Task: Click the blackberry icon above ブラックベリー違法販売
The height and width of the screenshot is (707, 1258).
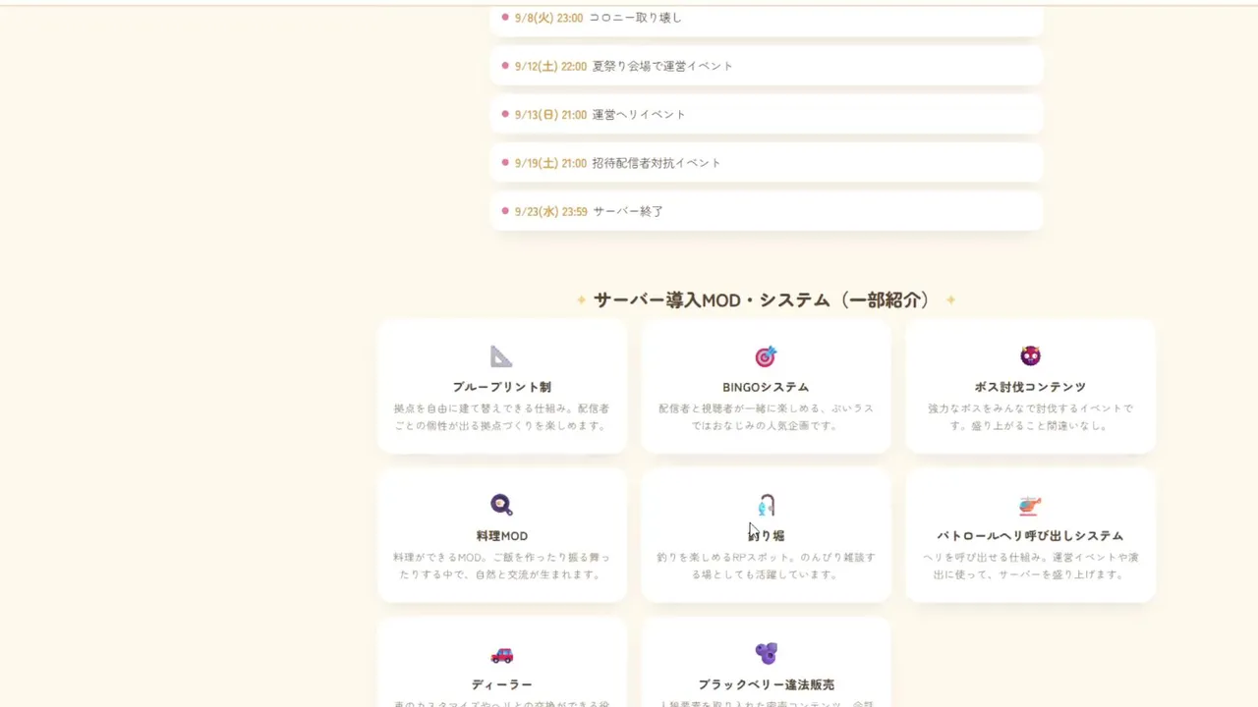Action: click(766, 653)
